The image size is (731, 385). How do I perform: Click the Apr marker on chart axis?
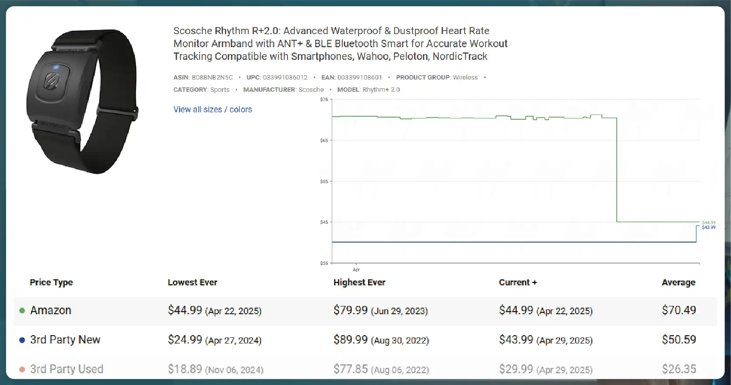(356, 270)
